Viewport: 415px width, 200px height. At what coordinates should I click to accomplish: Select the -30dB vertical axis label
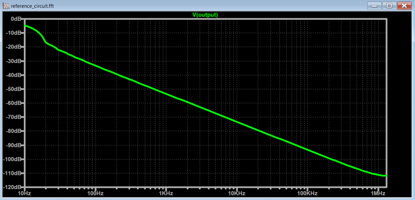[x=14, y=61]
